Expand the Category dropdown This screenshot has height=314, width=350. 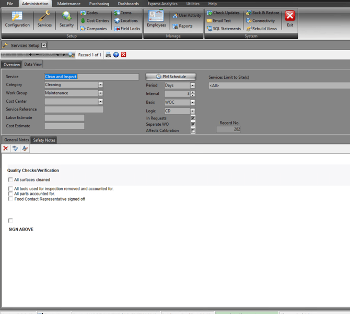100,85
